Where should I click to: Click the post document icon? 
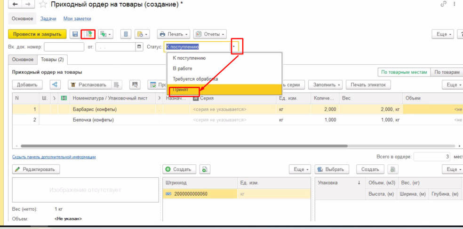tap(88, 34)
